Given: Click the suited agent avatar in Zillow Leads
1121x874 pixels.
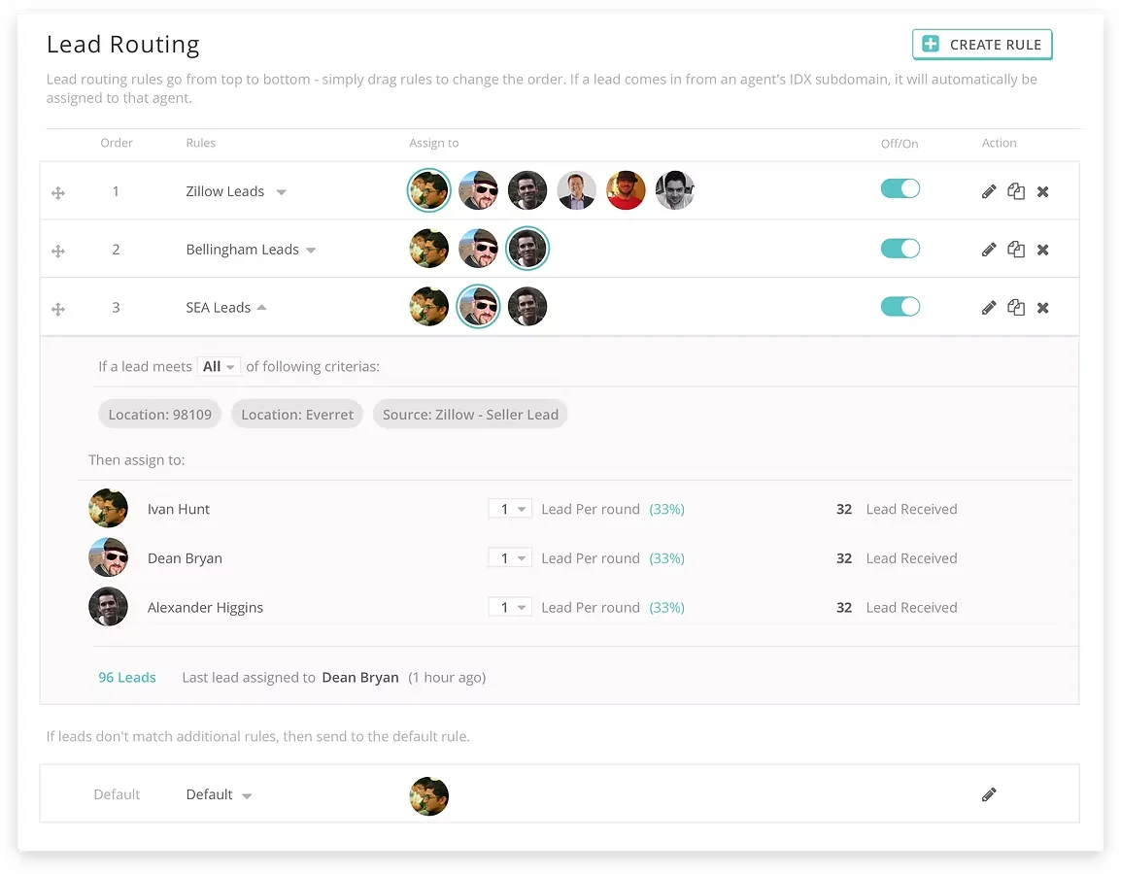Looking at the screenshot, I should click(577, 190).
